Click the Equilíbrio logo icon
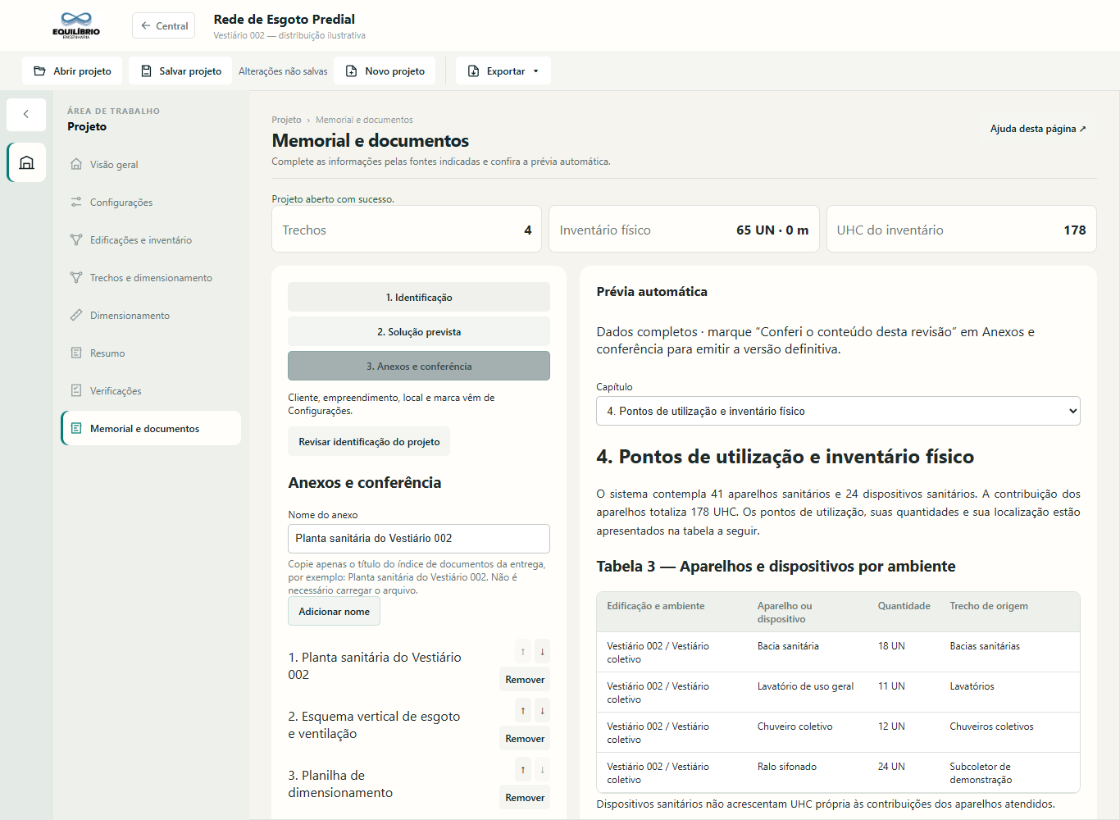 coord(76,25)
